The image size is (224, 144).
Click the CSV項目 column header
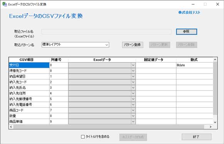pos(29,60)
